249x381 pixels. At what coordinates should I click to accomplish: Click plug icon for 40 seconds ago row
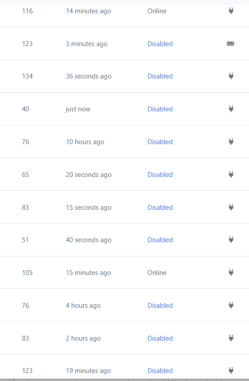(x=231, y=240)
